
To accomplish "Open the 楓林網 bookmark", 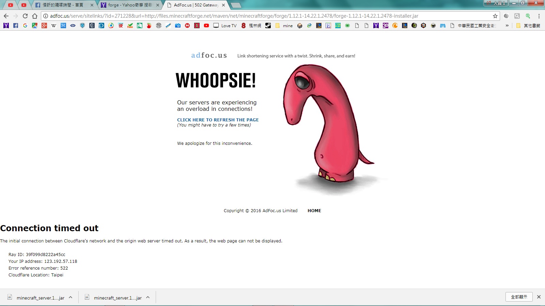I will (x=251, y=26).
